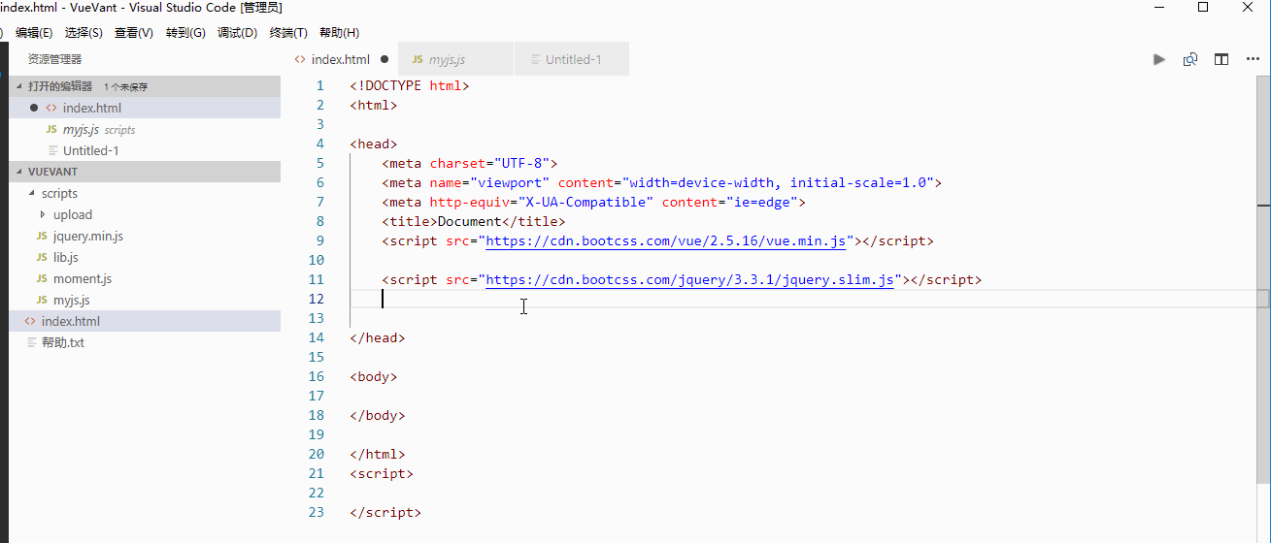Open the 终端(T) menu

[288, 33]
